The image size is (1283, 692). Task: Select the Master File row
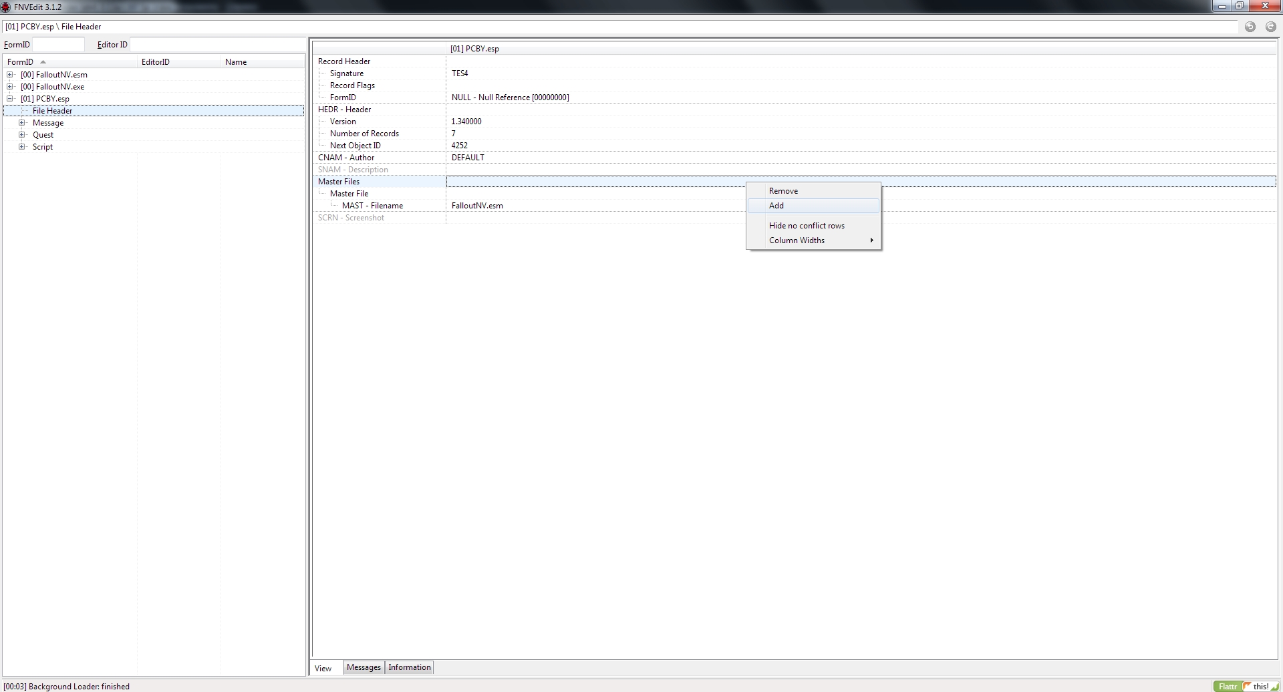pyautogui.click(x=795, y=194)
